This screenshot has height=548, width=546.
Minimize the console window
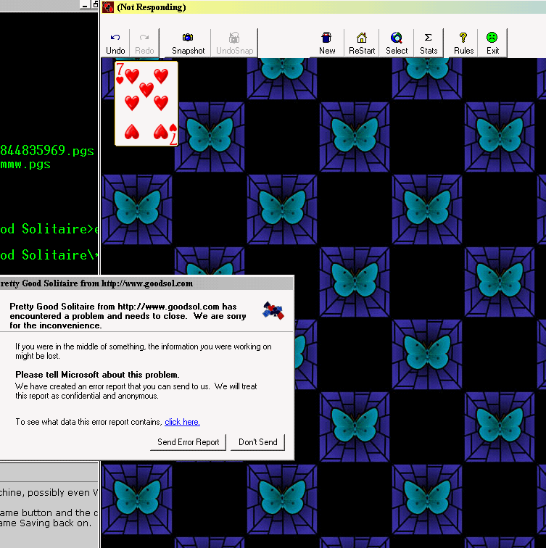85,5
